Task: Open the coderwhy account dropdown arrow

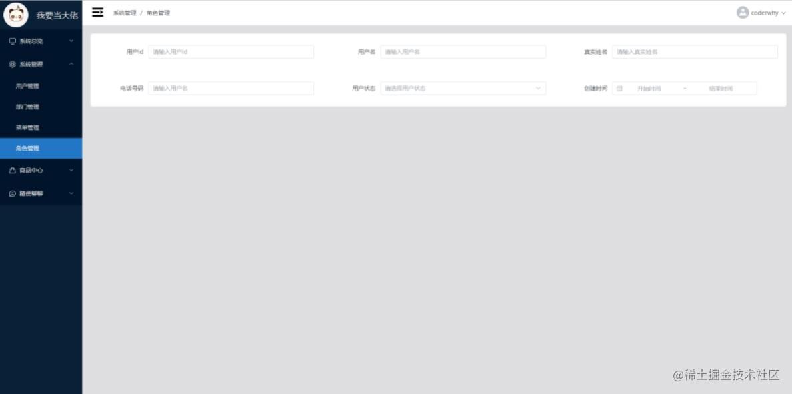Action: pyautogui.click(x=783, y=13)
